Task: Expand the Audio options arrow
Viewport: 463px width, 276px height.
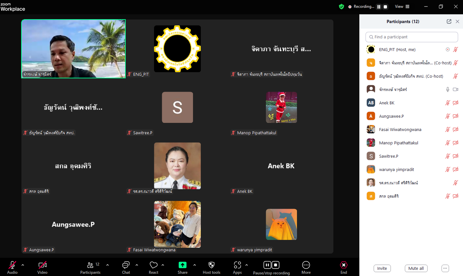Action: coord(23,265)
